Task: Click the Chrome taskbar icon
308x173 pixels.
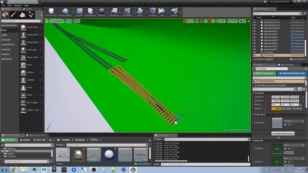Action: tap(14, 170)
